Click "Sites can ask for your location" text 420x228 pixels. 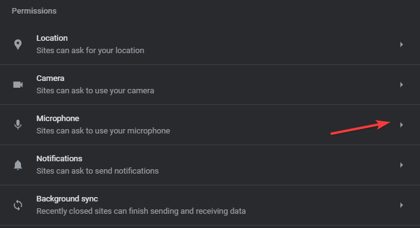[90, 50]
